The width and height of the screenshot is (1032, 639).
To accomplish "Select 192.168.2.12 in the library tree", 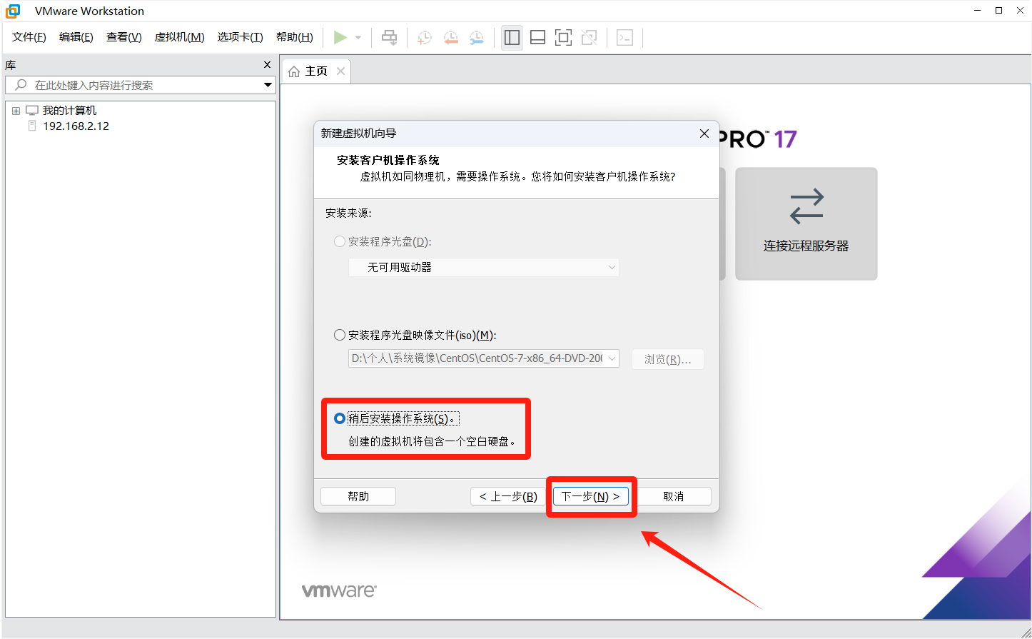I will (76, 126).
